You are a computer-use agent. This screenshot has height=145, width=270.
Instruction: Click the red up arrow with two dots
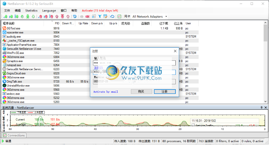click(45, 17)
